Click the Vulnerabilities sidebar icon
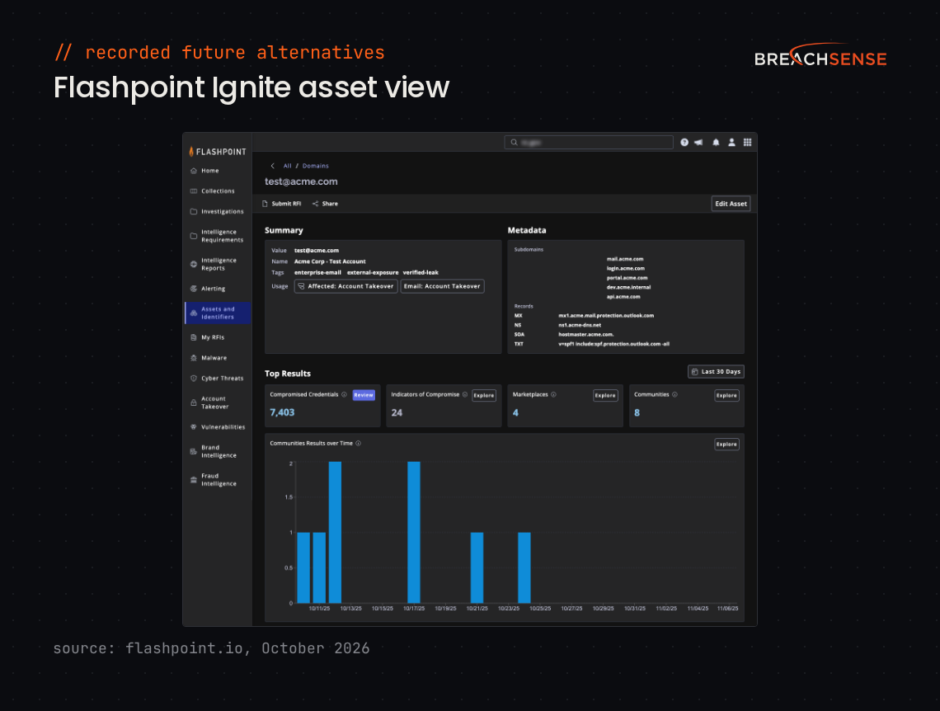 194,426
